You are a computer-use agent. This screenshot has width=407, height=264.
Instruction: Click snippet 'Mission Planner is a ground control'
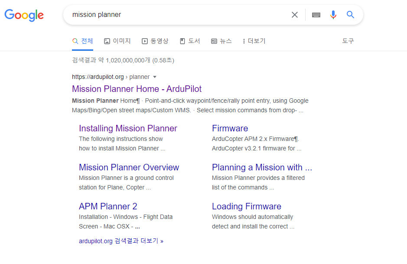(x=127, y=178)
